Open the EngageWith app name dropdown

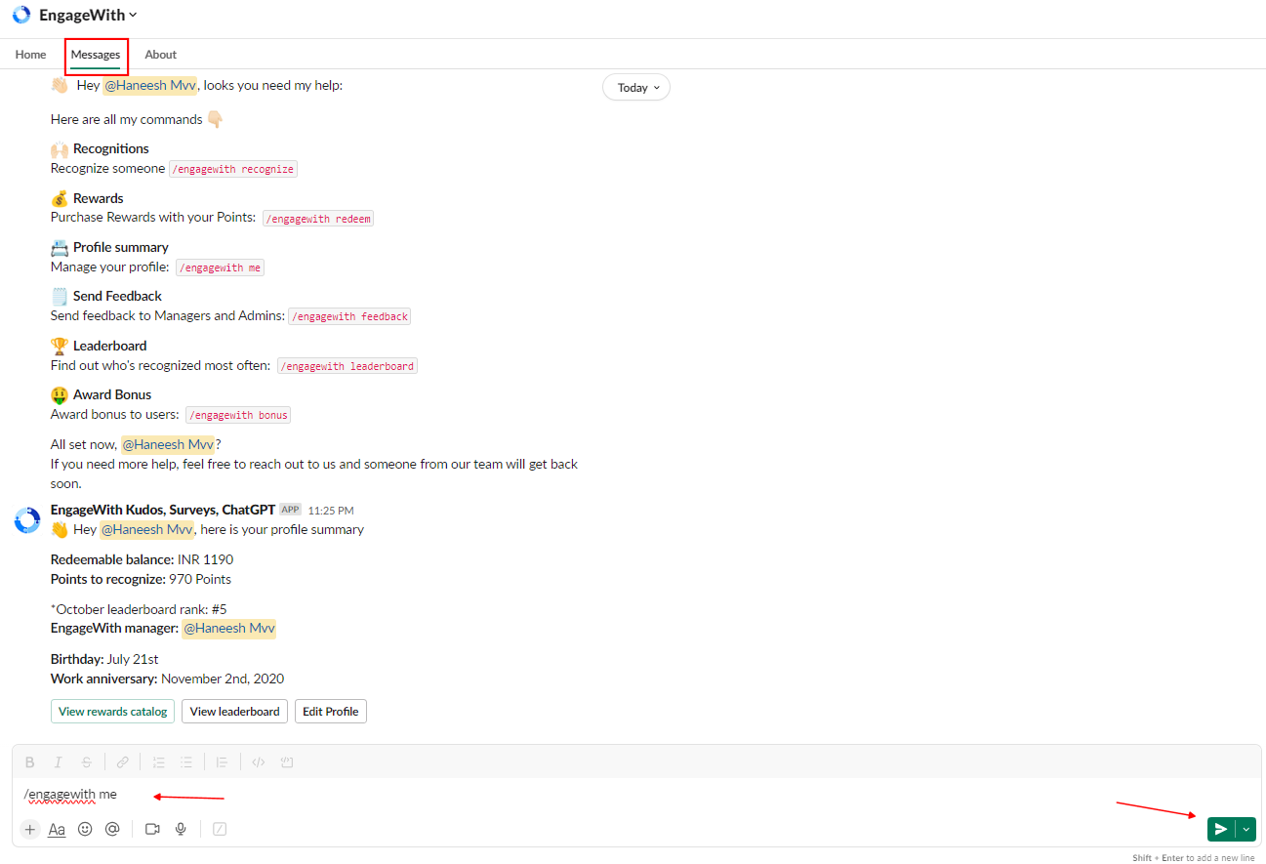89,15
